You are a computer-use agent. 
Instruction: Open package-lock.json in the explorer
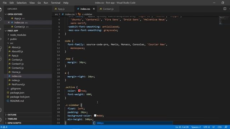point(20,97)
